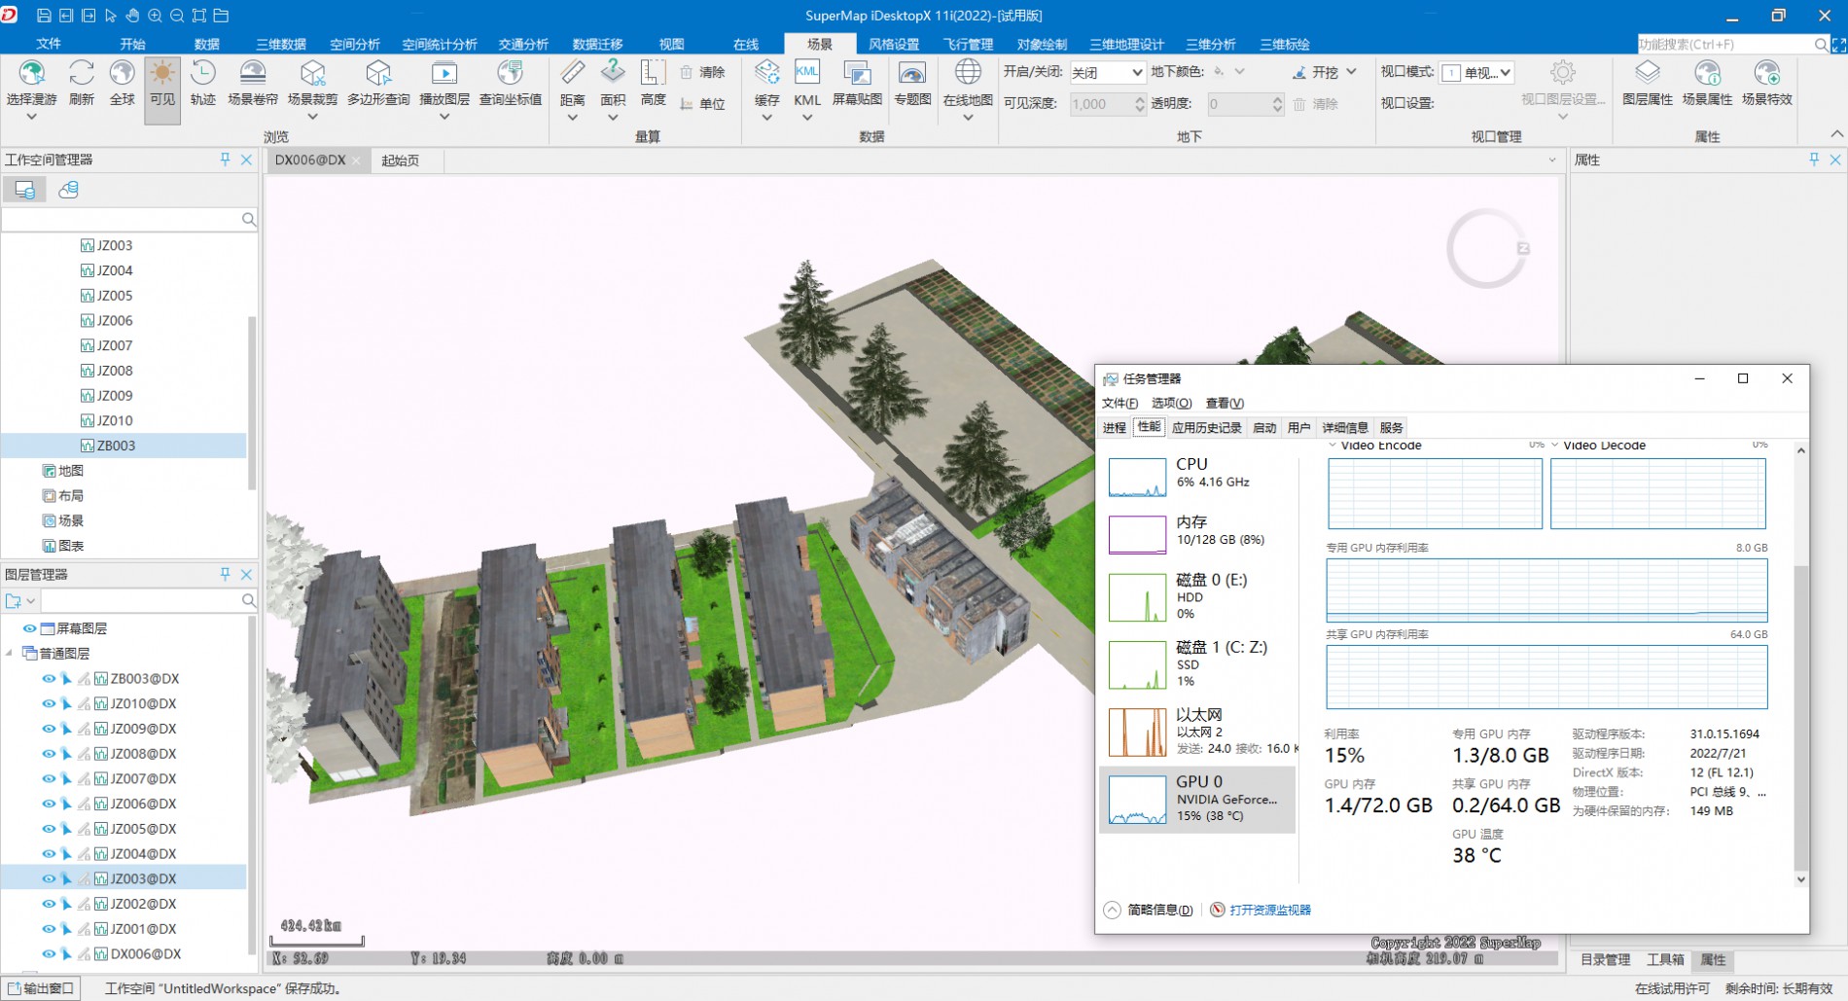Viewport: 1848px width, 1001px height.
Task: Expand the 在线地图 dropdown arrow
Action: click(x=968, y=118)
